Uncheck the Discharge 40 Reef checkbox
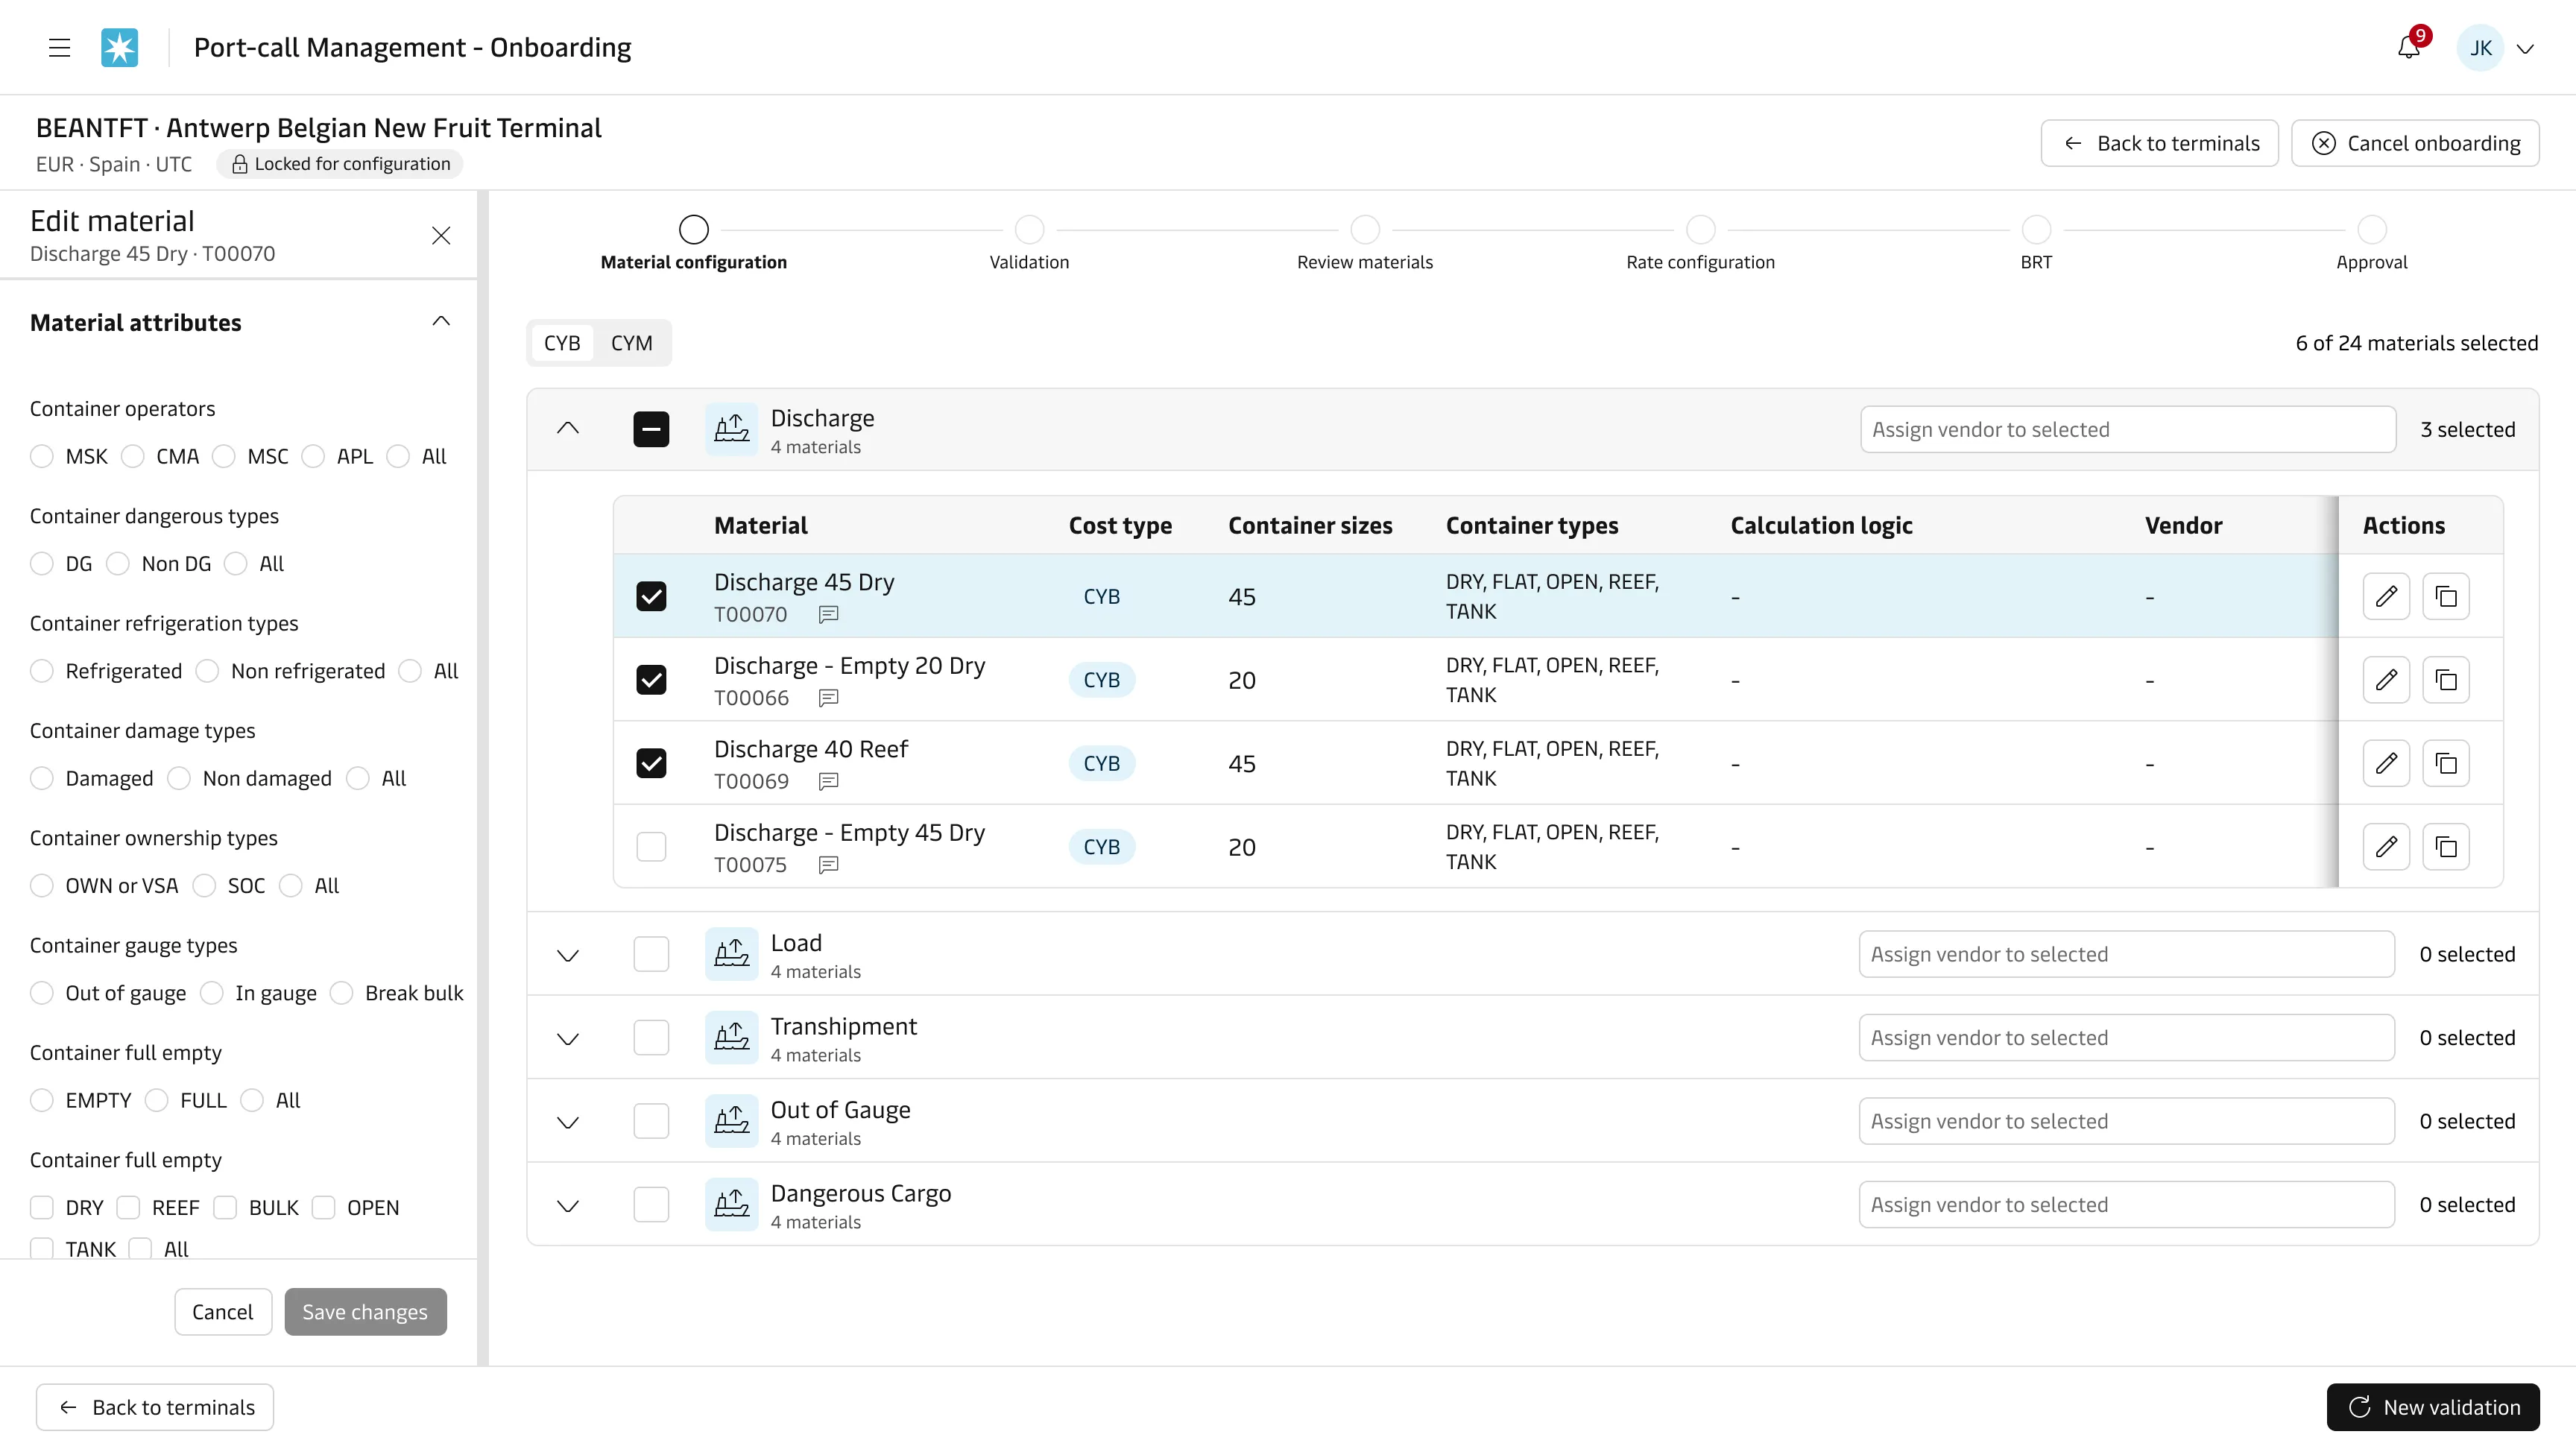This screenshot has width=2576, height=1449. tap(651, 764)
